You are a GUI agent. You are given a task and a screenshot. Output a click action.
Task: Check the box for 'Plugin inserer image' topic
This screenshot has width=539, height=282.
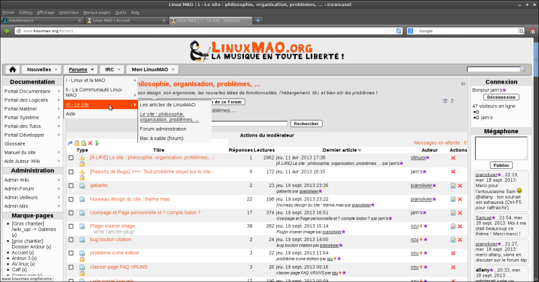pos(71,226)
